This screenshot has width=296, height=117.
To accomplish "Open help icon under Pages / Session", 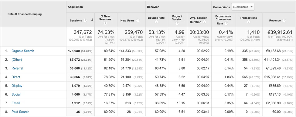I will click(177, 24).
